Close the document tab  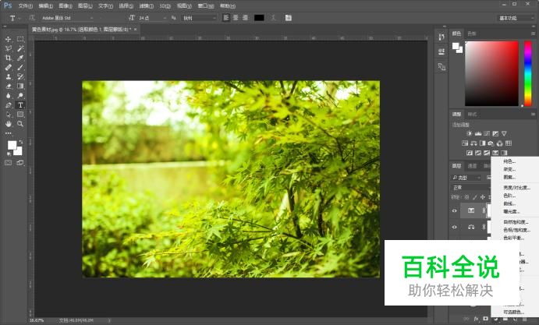click(x=135, y=30)
